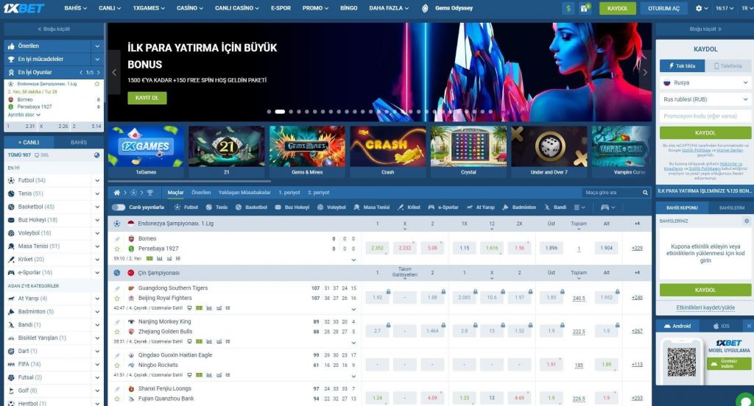Select the second banner carousel dot
The image size is (754, 406).
tap(280, 112)
